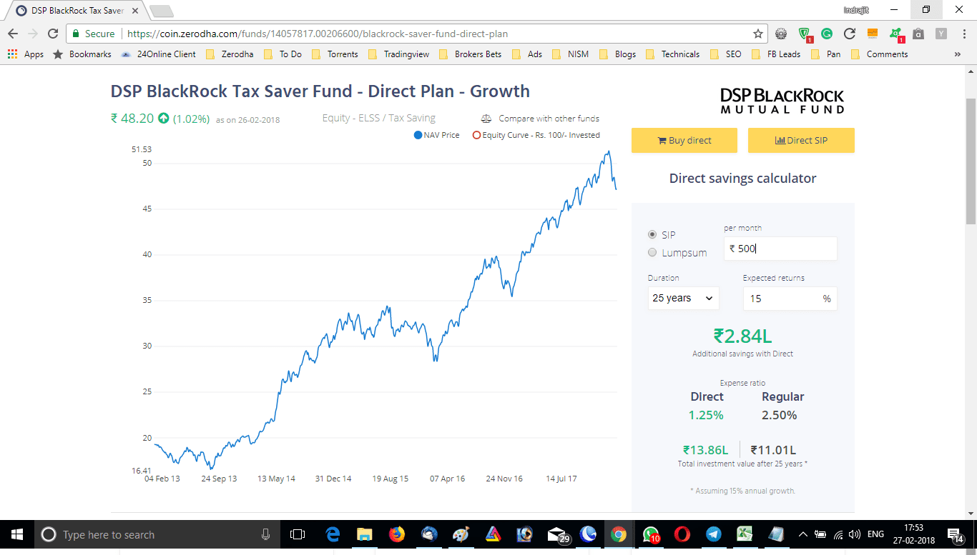Open the FB Leads bookmarks folder
Image resolution: width=977 pixels, height=555 pixels.
click(x=776, y=54)
